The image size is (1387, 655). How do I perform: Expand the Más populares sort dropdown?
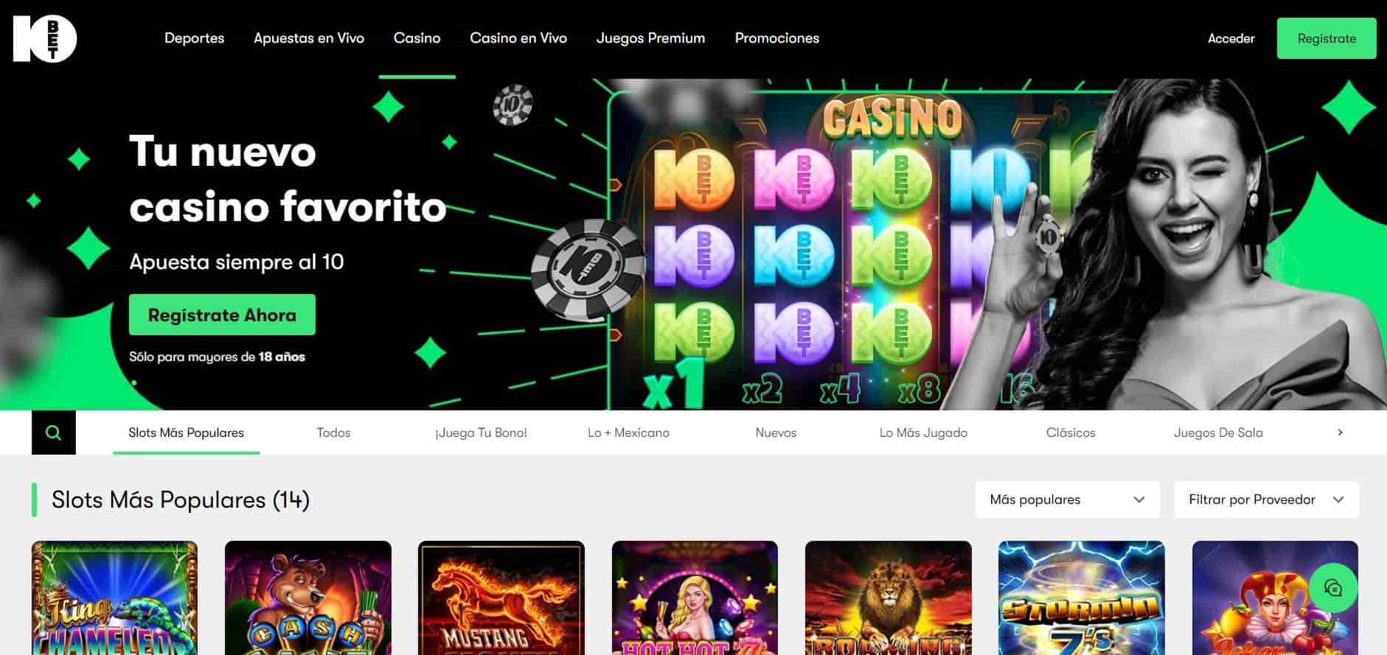[1067, 500]
